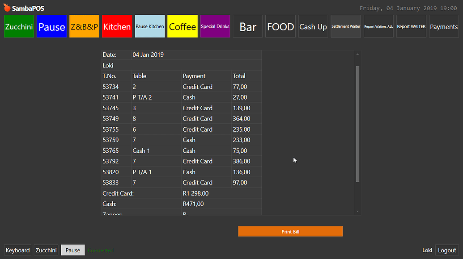The height and width of the screenshot is (259, 463).
Task: Switch to the FOOD section
Action: coord(280,26)
